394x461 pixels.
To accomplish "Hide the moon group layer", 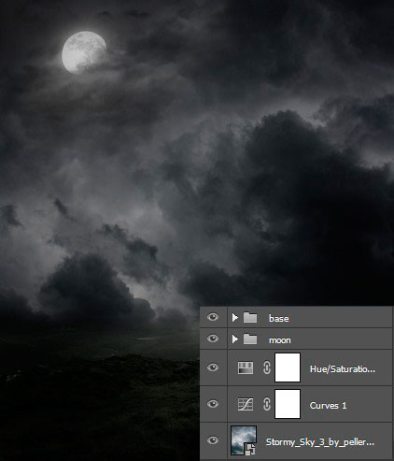I will click(x=213, y=339).
